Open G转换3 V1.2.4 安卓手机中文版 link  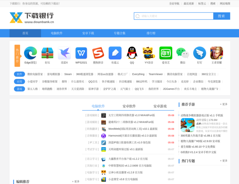click(x=198, y=152)
